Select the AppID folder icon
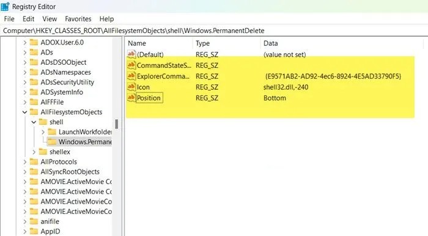This screenshot has width=428, height=236. pyautogui.click(x=34, y=231)
